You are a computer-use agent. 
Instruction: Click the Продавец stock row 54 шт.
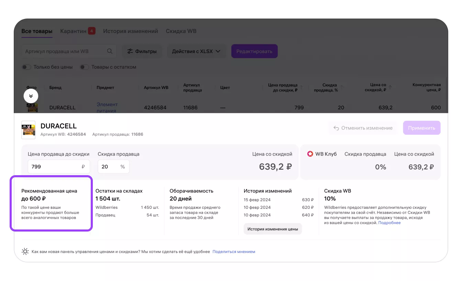(x=127, y=215)
